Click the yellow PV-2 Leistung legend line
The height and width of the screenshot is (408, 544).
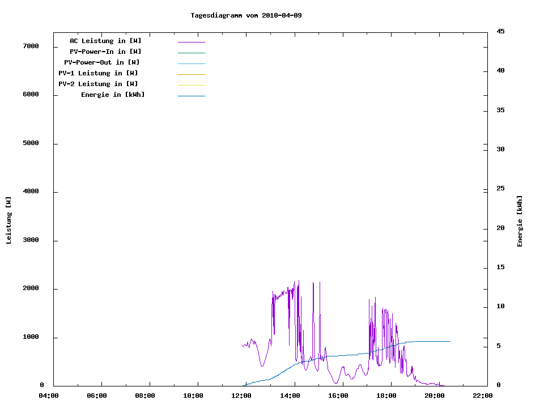pyautogui.click(x=191, y=85)
